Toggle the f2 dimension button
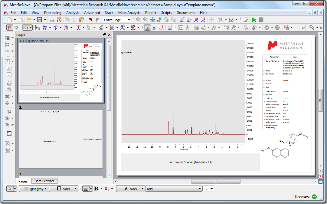 click(16, 28)
